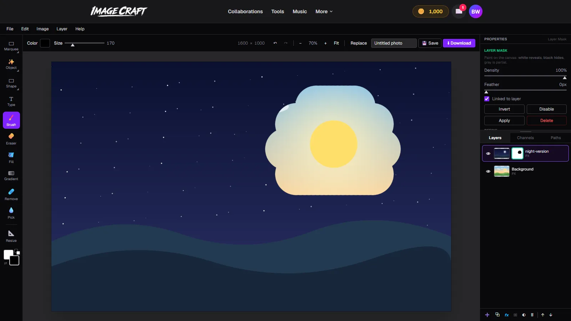Activate the Type tool
The height and width of the screenshot is (321, 571).
pyautogui.click(x=11, y=102)
